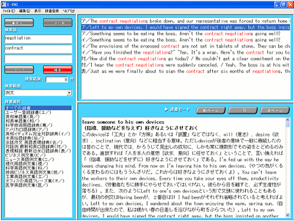Click headword 'leave someone to his own devices'
This screenshot has width=294, height=221.
(123, 122)
